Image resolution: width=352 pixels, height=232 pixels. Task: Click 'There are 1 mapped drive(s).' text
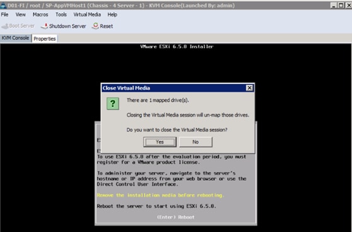click(158, 101)
